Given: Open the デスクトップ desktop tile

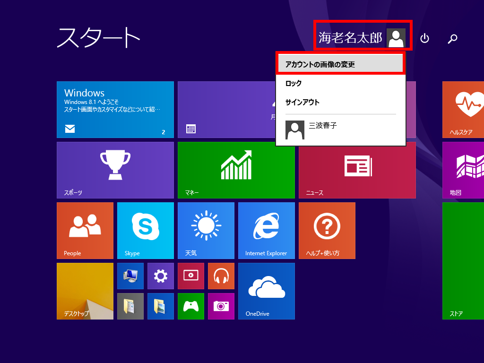Looking at the screenshot, I should (x=85, y=291).
